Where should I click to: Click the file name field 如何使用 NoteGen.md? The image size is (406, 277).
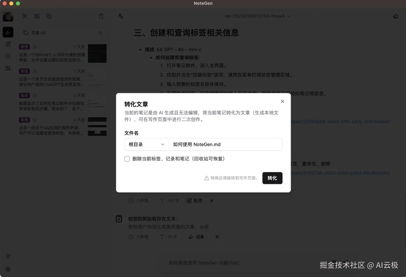(x=226, y=145)
